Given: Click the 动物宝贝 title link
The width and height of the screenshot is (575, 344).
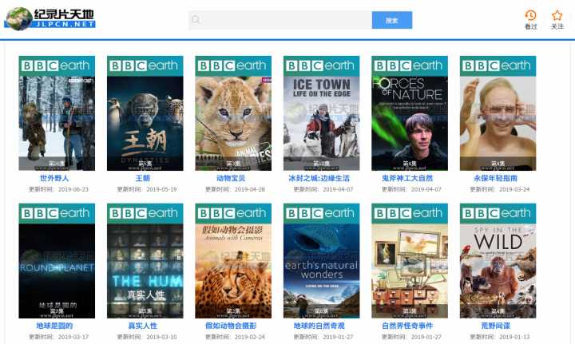Looking at the screenshot, I should pyautogui.click(x=231, y=179).
